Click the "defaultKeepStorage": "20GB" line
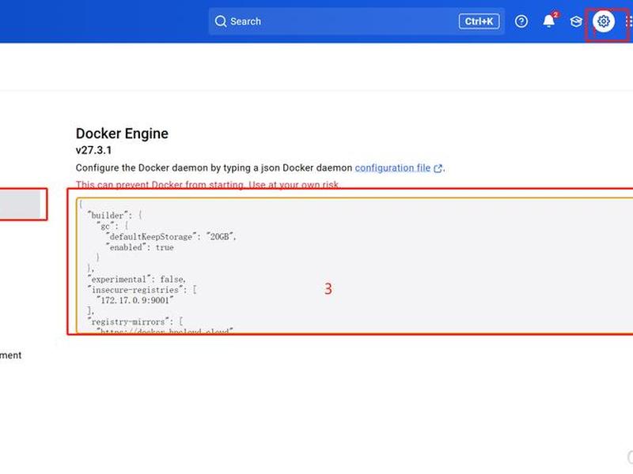 [x=171, y=236]
